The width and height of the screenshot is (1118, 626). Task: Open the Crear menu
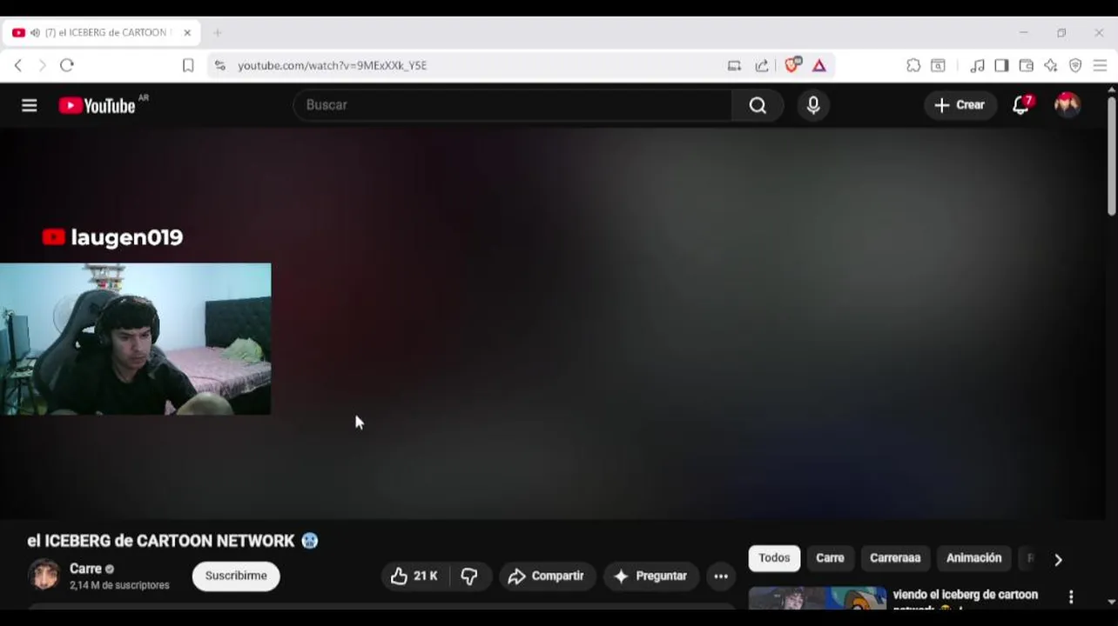coord(960,105)
